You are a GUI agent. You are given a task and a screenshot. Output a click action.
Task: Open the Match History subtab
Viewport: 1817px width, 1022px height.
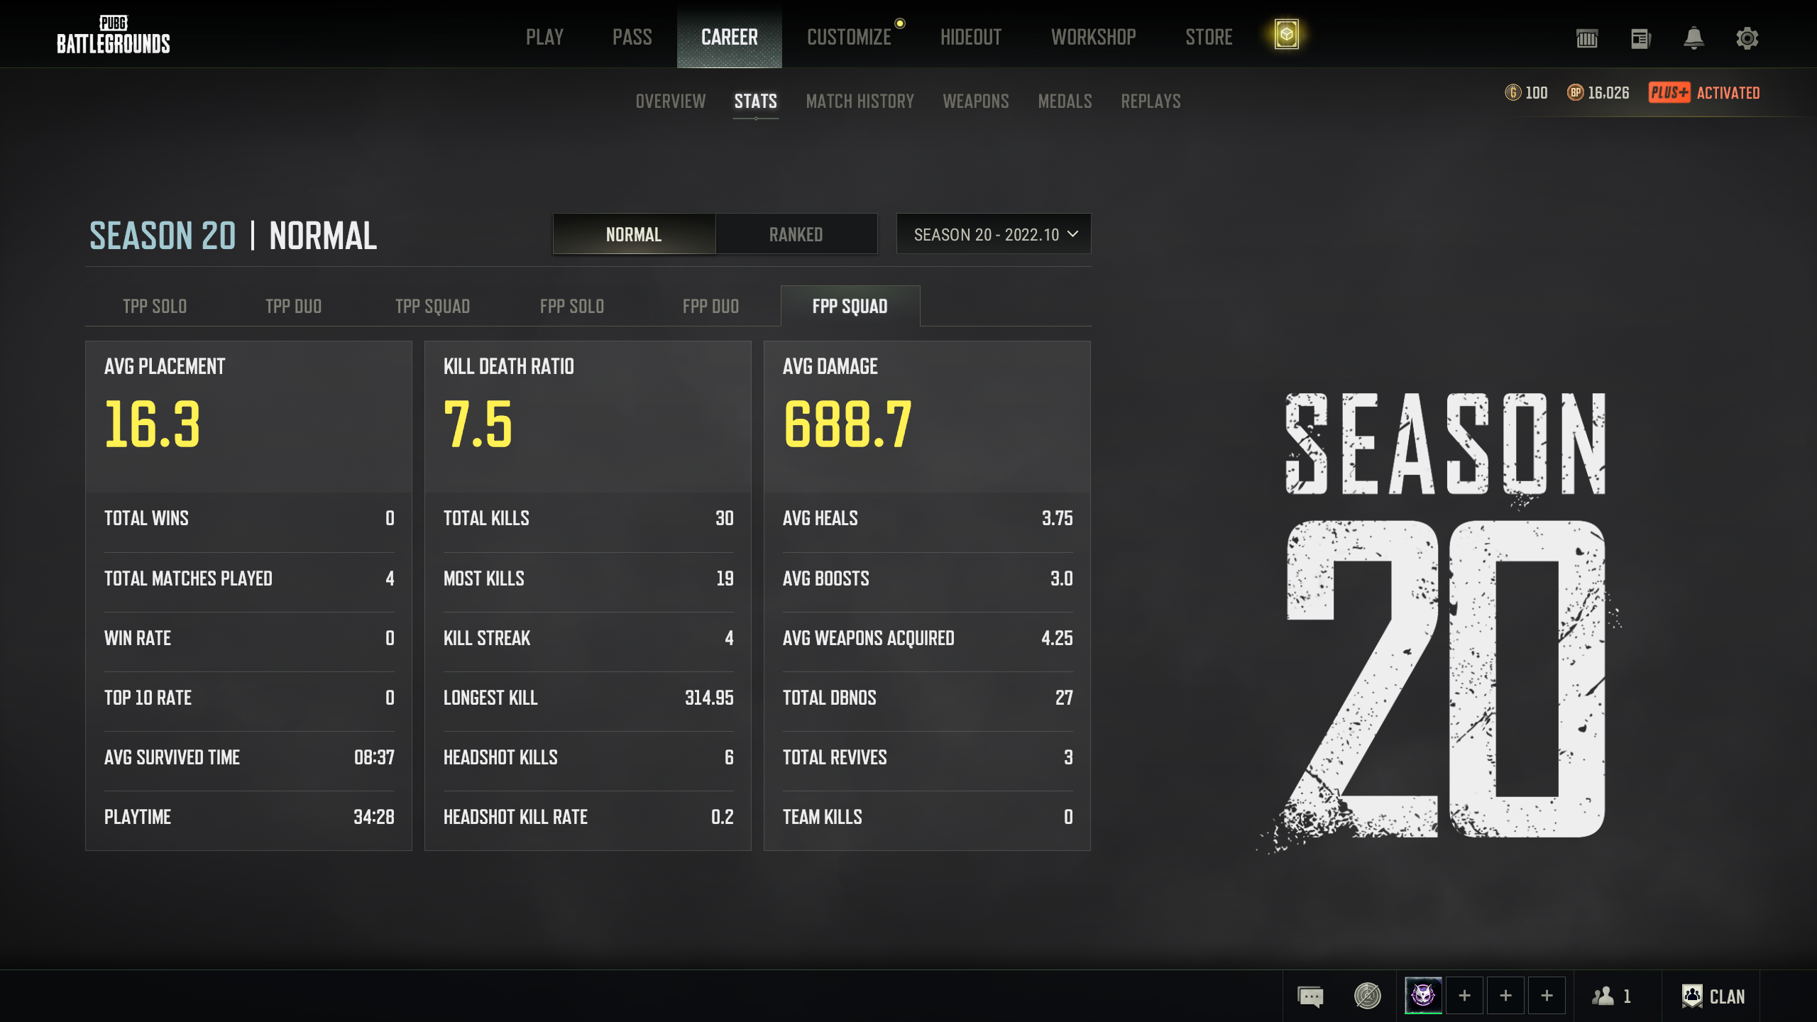click(x=860, y=101)
